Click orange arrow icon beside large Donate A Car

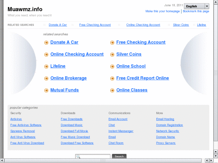click(46, 42)
